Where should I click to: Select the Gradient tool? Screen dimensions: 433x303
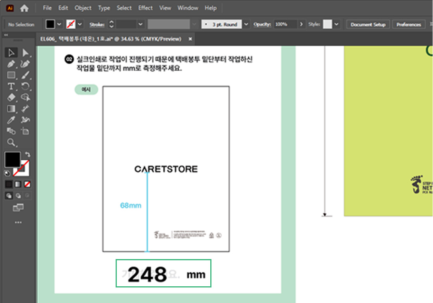point(11,109)
